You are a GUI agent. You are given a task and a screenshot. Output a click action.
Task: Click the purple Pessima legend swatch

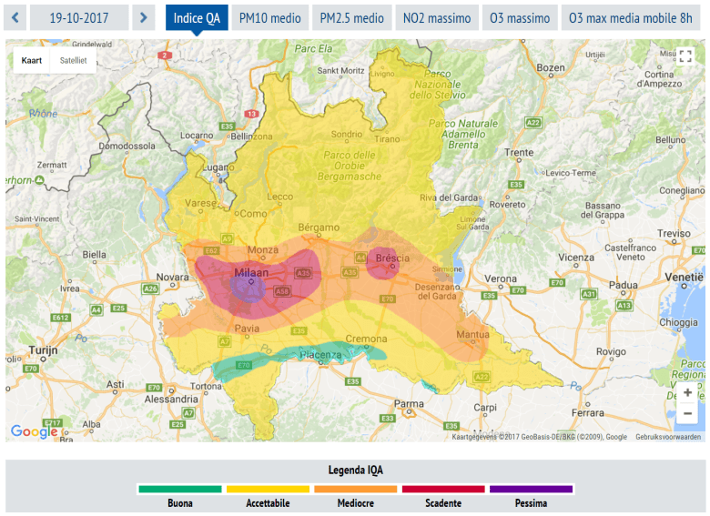coord(531,489)
